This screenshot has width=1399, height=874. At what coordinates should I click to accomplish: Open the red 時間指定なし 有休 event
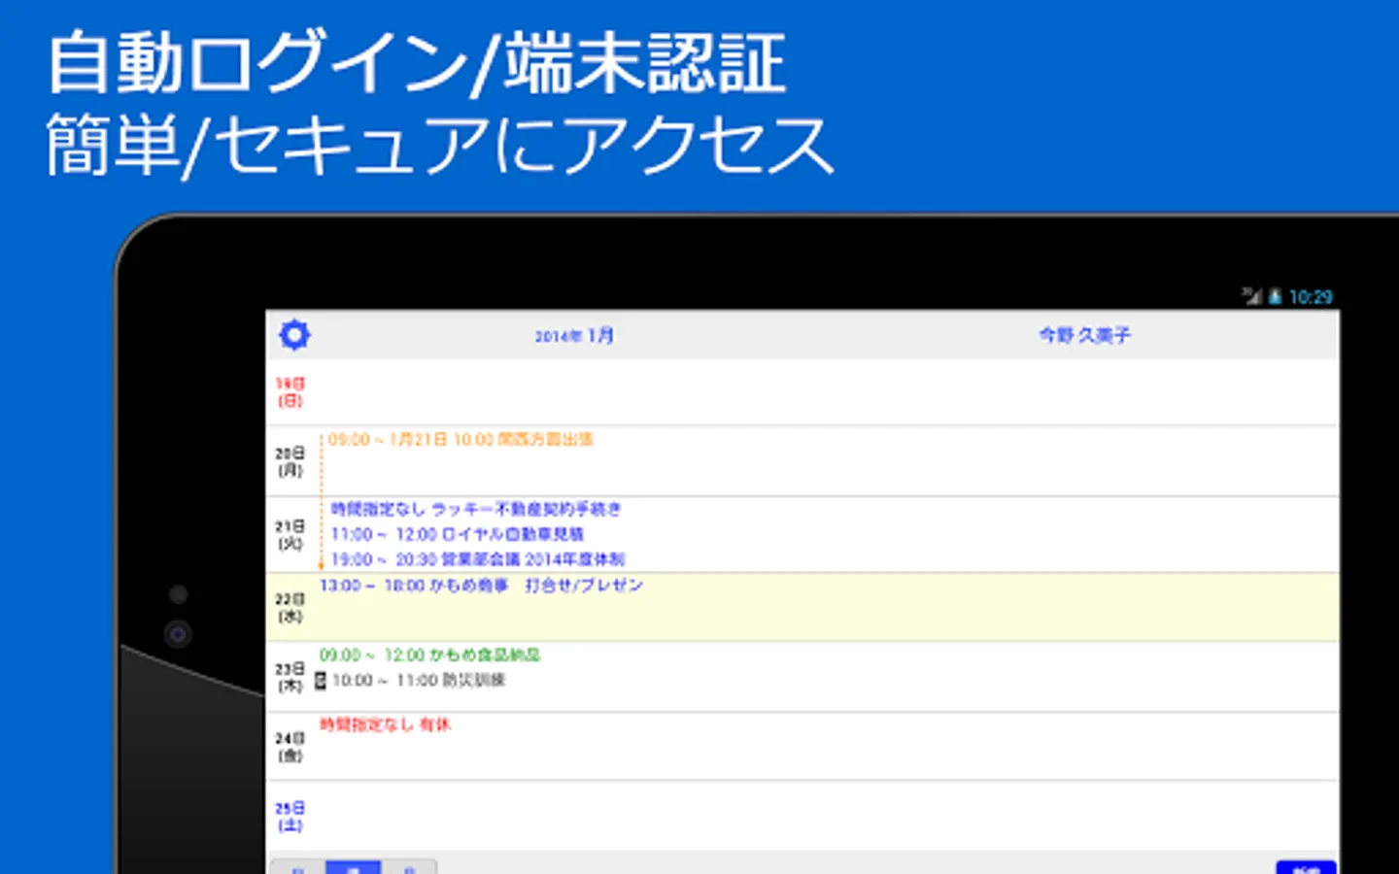[x=385, y=724]
